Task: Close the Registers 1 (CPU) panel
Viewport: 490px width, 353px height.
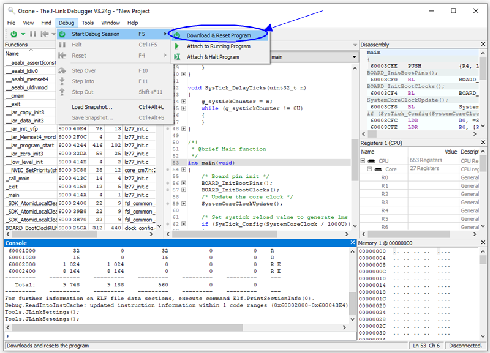Action: tap(484, 143)
